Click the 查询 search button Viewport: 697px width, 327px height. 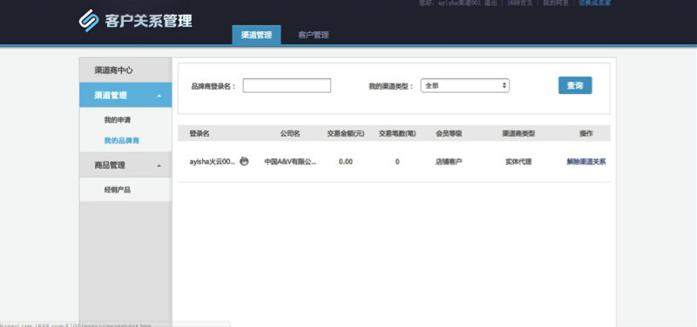[x=575, y=85]
